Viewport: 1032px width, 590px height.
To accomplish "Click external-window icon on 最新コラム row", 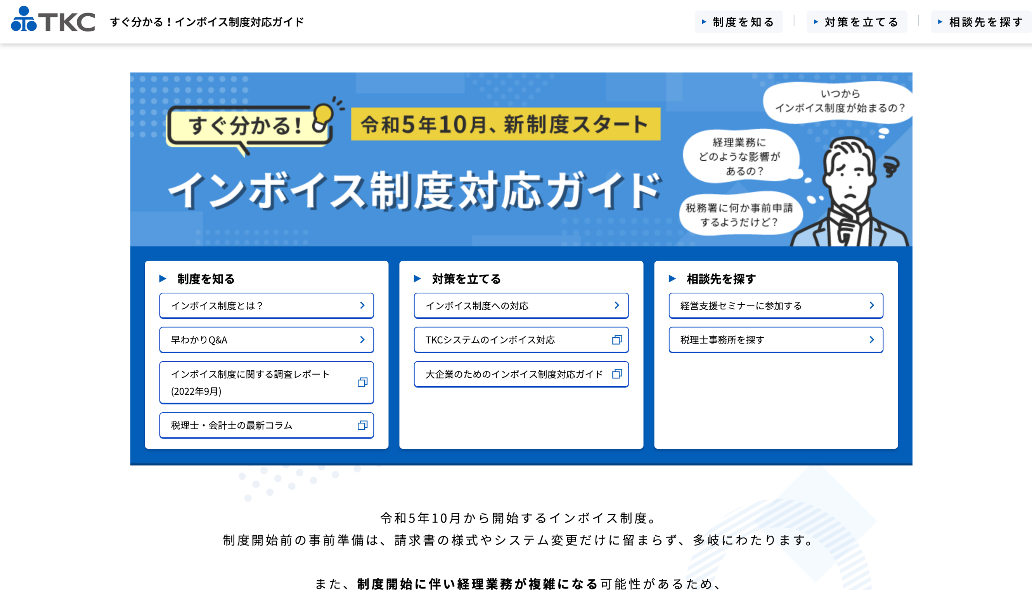I will [x=362, y=425].
